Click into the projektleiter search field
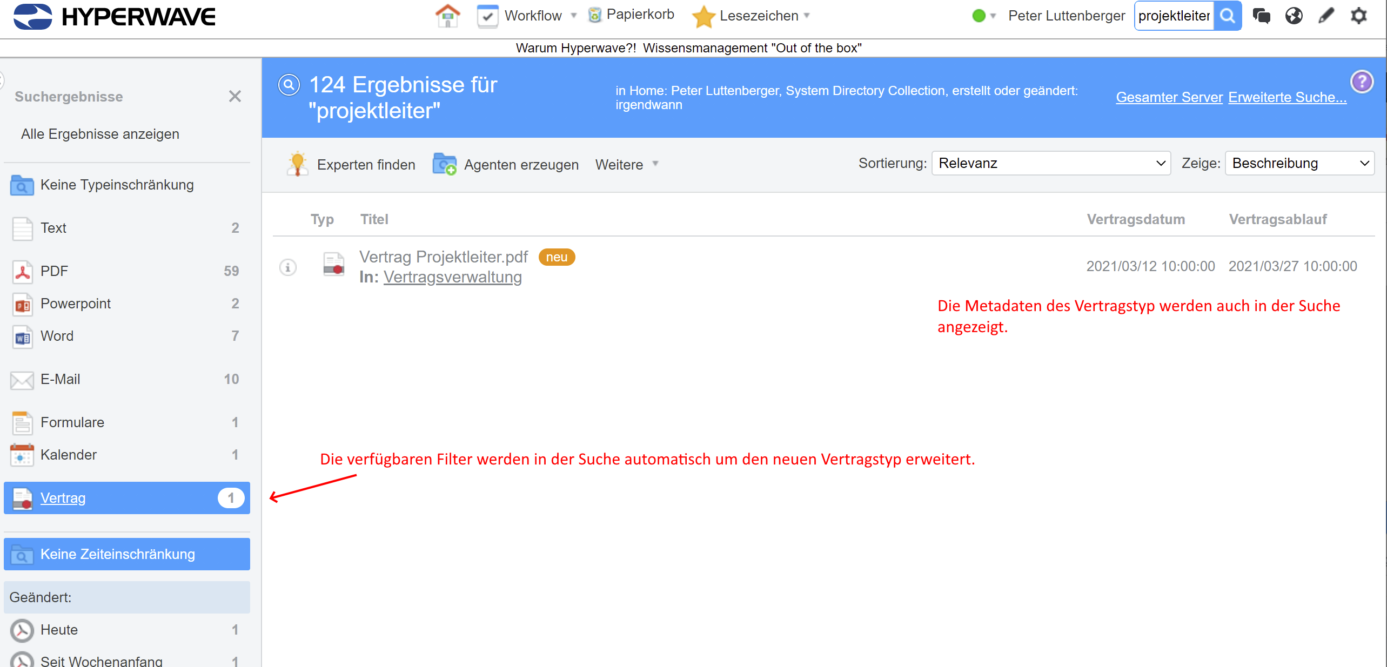The height and width of the screenshot is (667, 1387). [1174, 16]
